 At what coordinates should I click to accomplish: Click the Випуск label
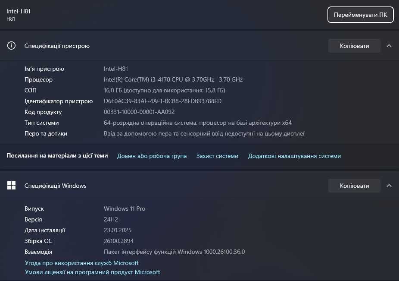tap(34, 208)
